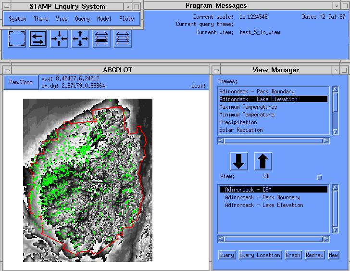Image resolution: width=350 pixels, height=271 pixels.
Task: Select Adirondack - Lake Elevation in Themes list
Action: pyautogui.click(x=273, y=99)
